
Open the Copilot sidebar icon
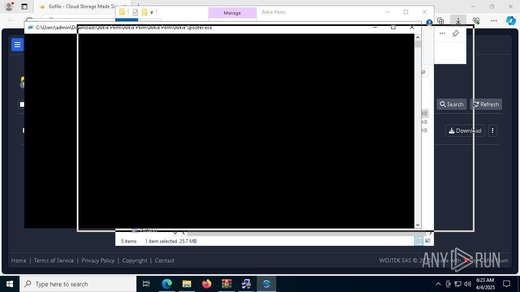[511, 21]
